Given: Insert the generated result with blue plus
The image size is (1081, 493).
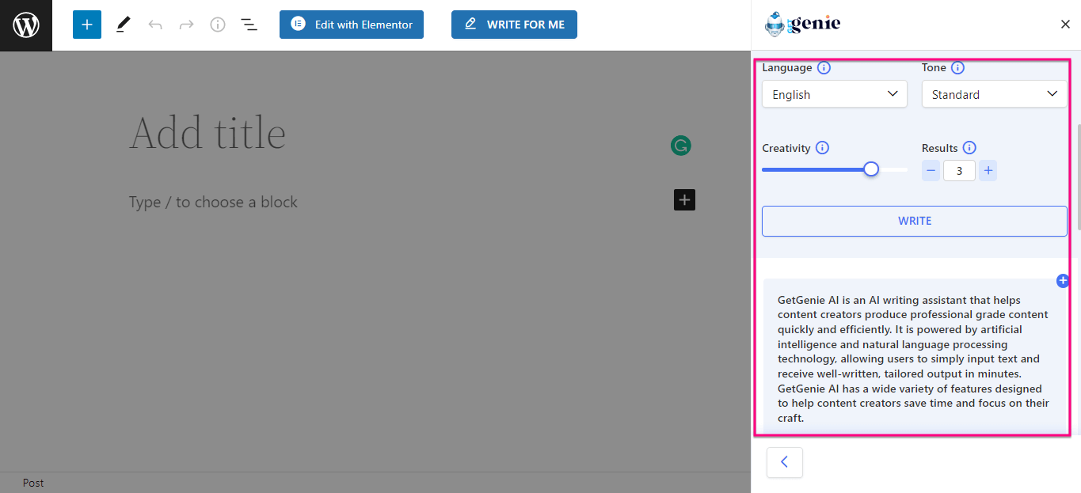Looking at the screenshot, I should coord(1063,281).
